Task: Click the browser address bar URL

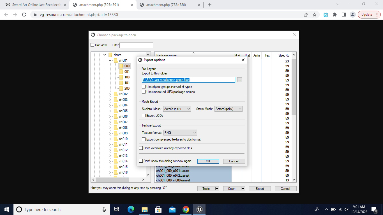Action: click(79, 15)
